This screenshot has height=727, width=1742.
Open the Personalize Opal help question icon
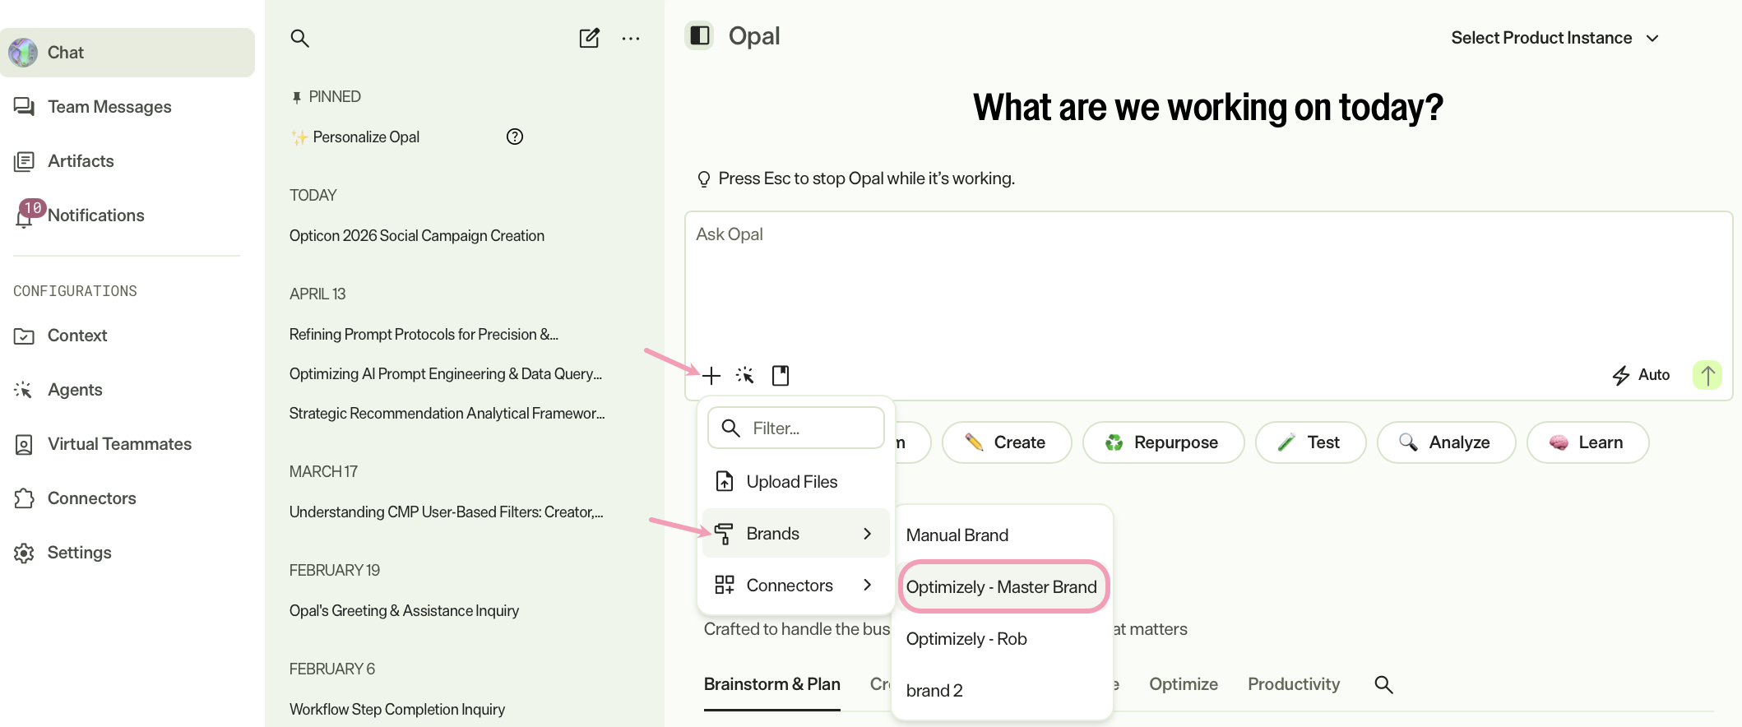515,137
